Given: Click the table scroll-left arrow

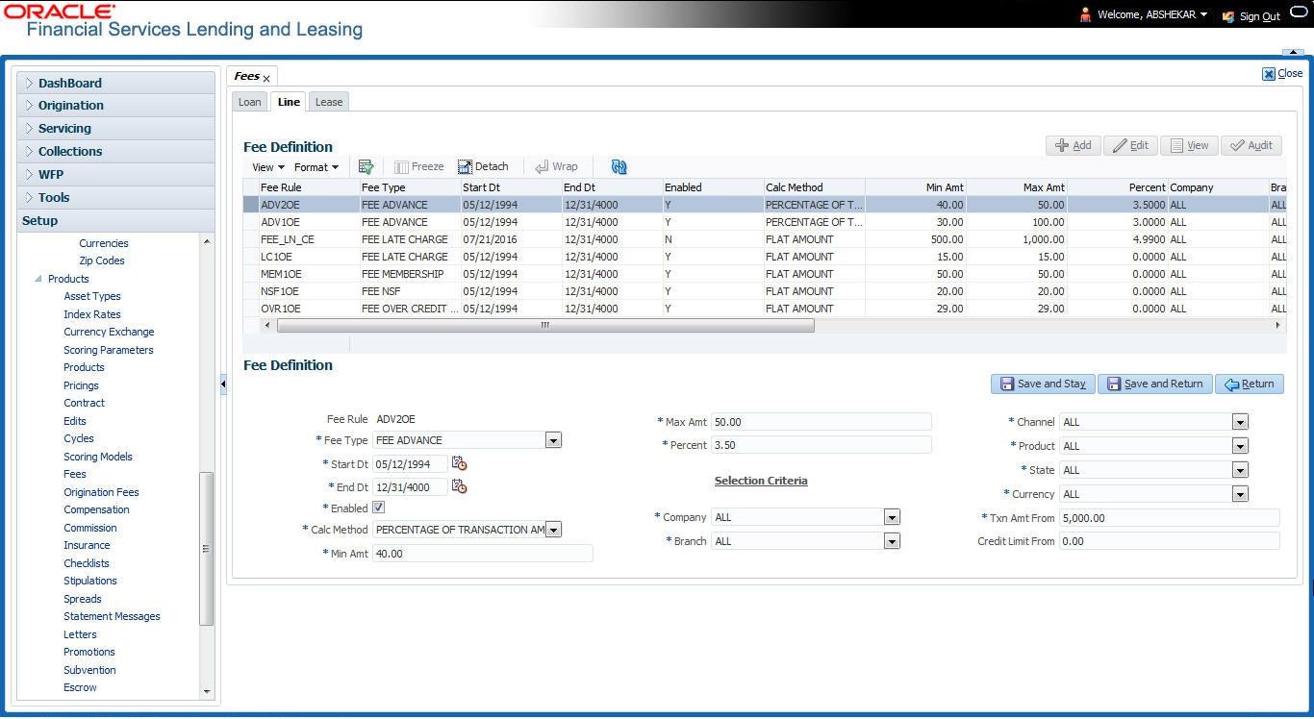Looking at the screenshot, I should (x=267, y=325).
